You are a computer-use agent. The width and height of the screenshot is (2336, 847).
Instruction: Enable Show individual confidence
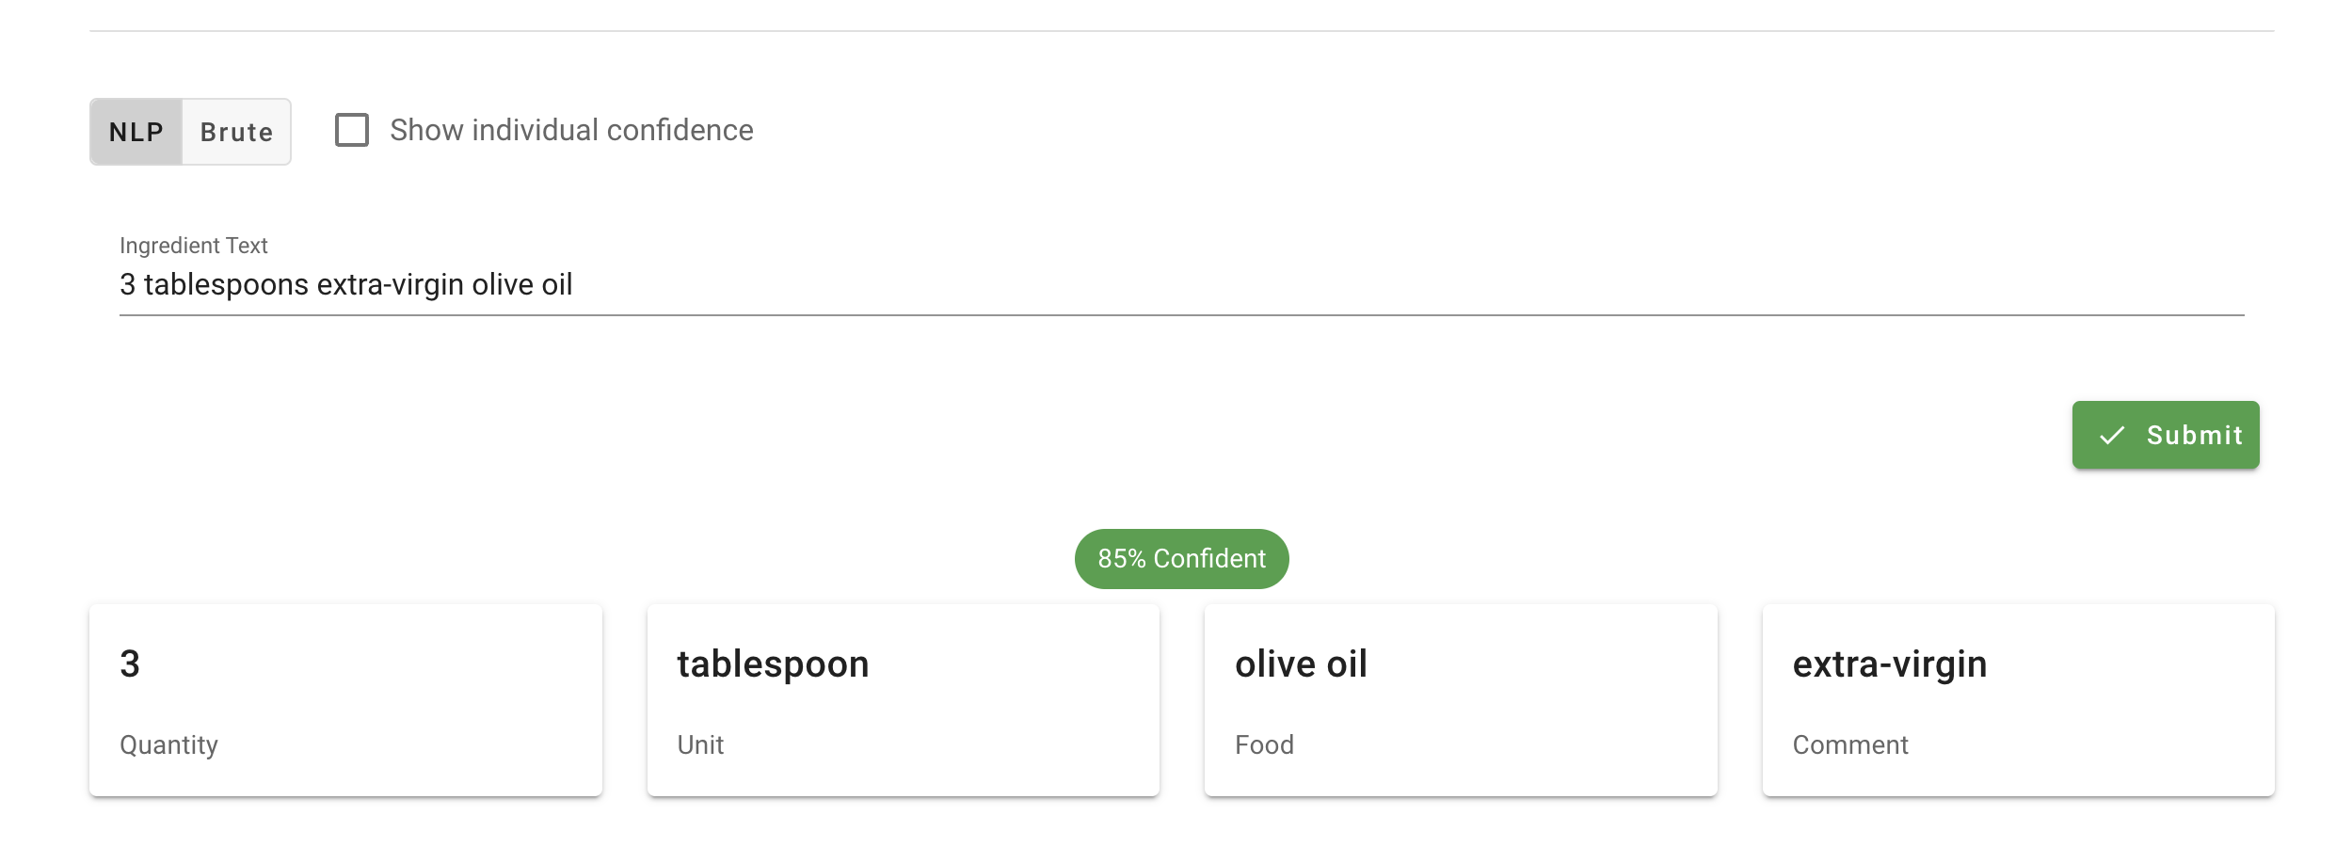pyautogui.click(x=352, y=131)
